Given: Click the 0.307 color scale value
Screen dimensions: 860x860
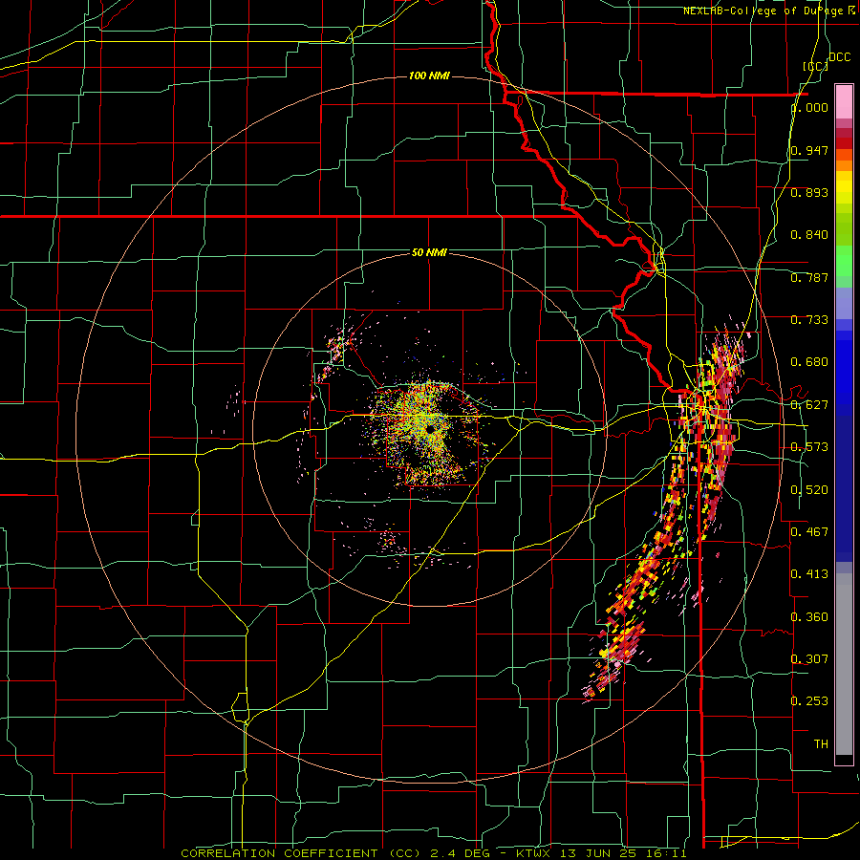Looking at the screenshot, I should click(x=809, y=658).
